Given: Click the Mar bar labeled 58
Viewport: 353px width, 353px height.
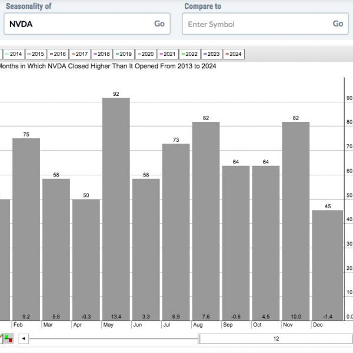Looking at the screenshot, I should coord(56,249).
